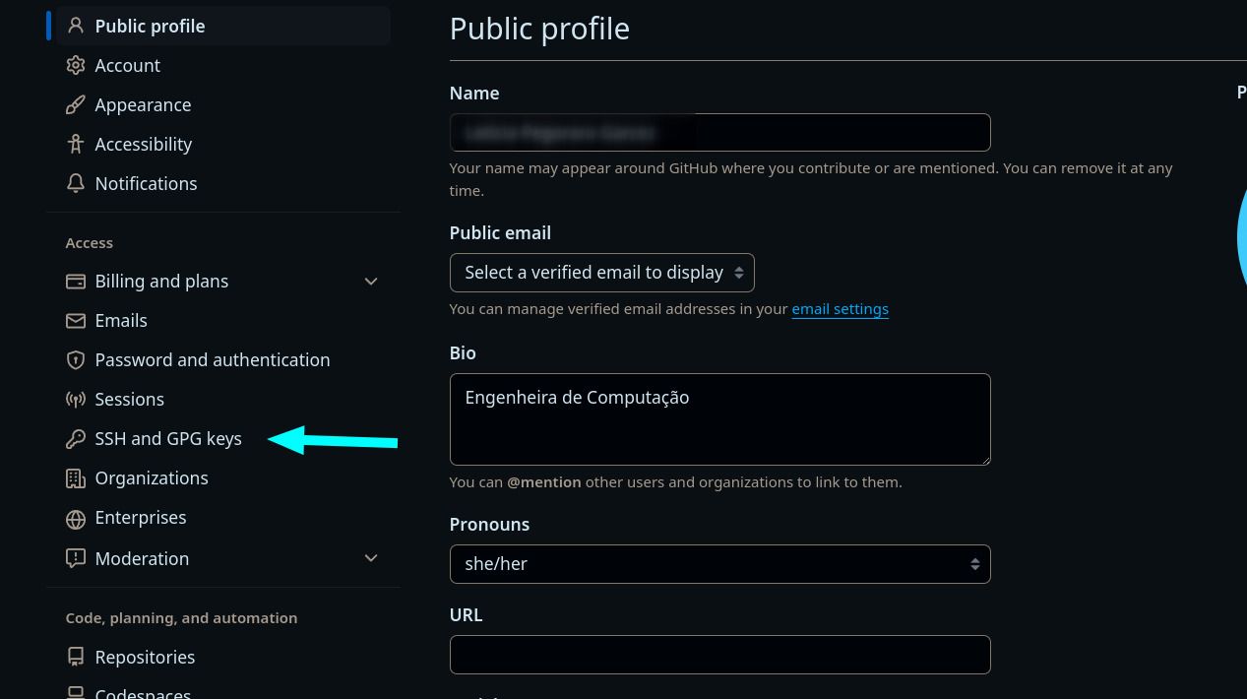The image size is (1247, 699).
Task: Click the shield icon for Password and authentication
Action: tap(76, 360)
